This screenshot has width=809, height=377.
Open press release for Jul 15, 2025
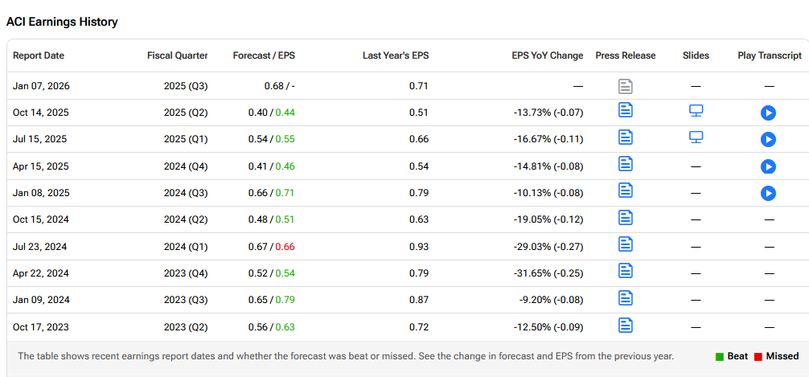[x=626, y=137]
